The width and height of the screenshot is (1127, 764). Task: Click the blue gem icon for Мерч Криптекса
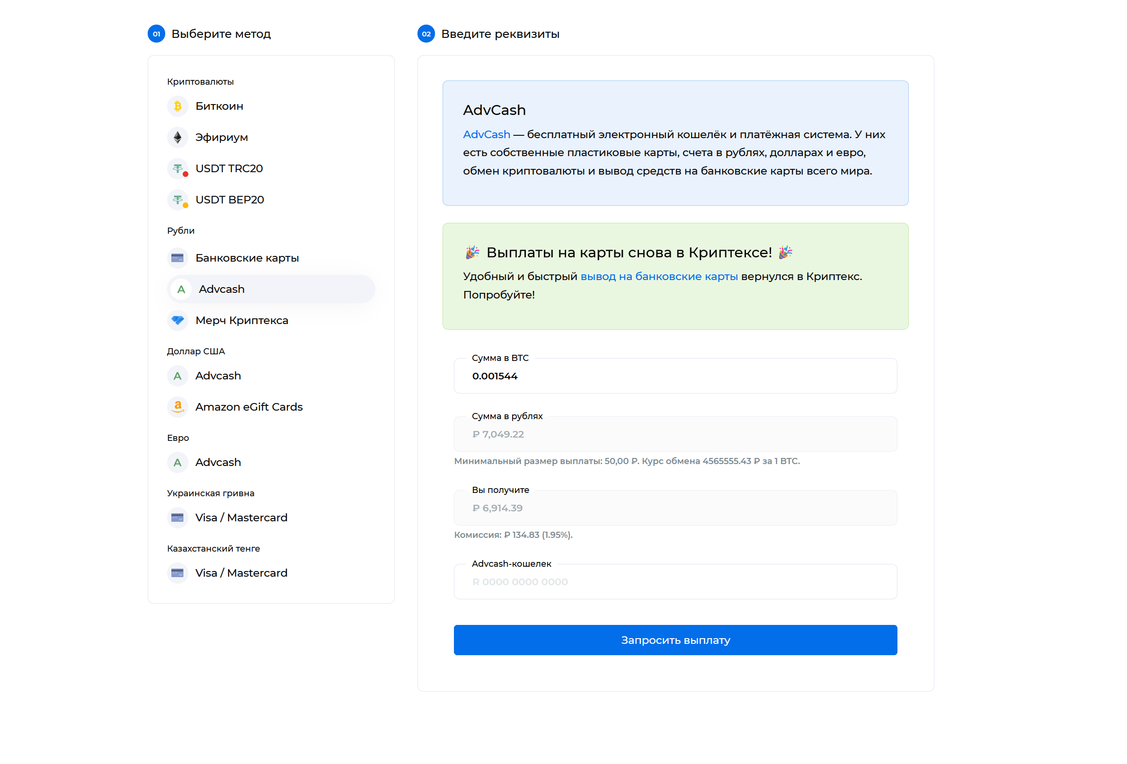[x=177, y=320]
